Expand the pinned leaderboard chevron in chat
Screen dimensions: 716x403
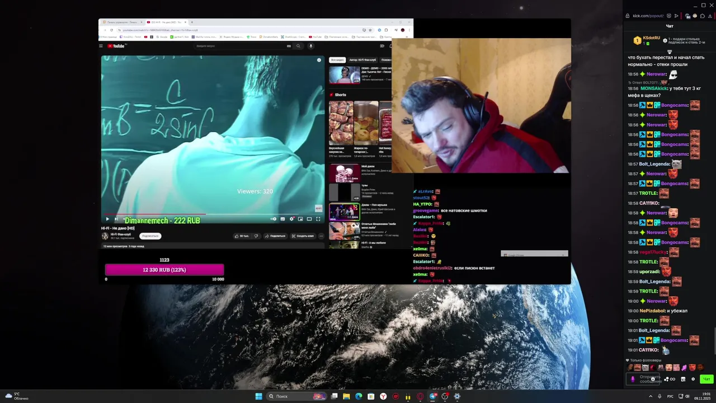[x=670, y=51]
